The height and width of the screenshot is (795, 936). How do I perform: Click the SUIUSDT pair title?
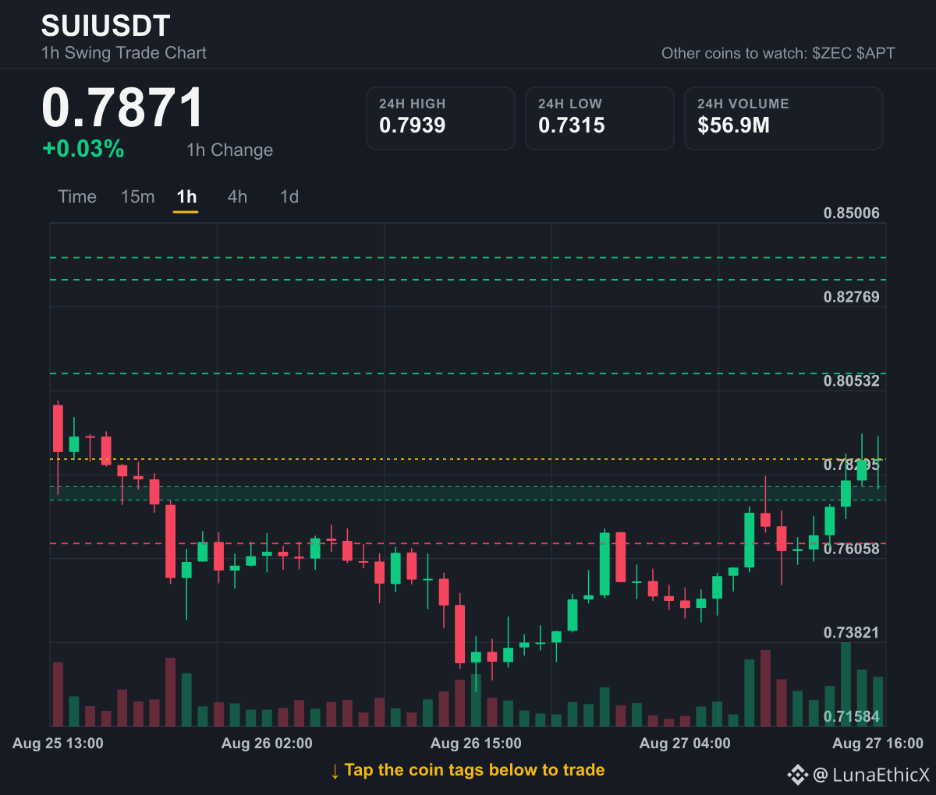click(x=105, y=26)
